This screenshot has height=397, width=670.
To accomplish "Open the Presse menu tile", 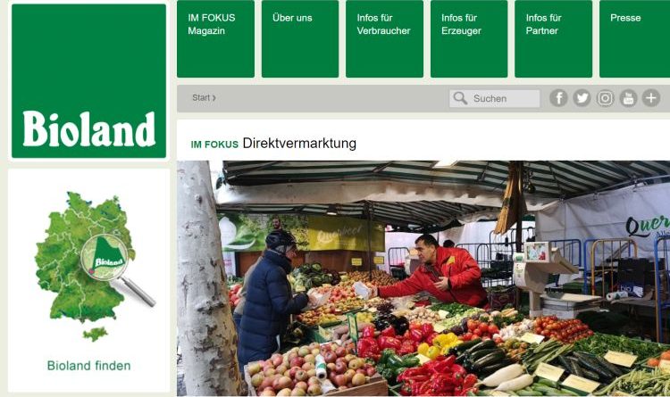I will (x=634, y=39).
